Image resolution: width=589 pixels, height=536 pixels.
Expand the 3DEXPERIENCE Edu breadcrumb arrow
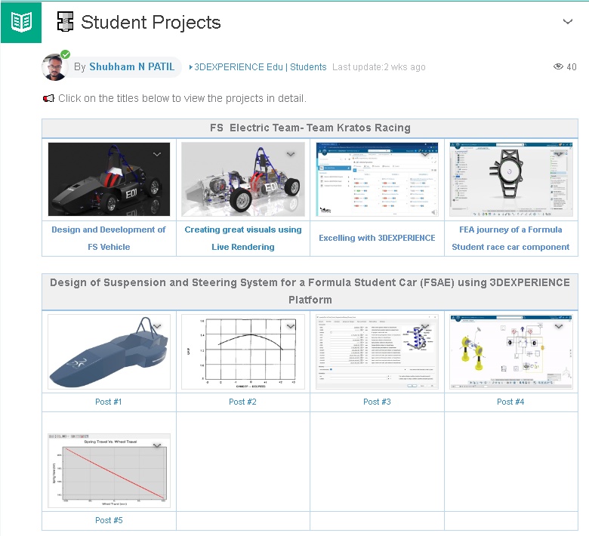191,67
